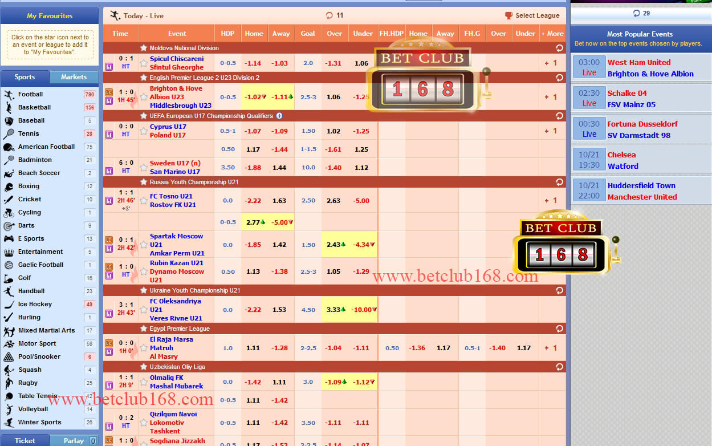The height and width of the screenshot is (446, 712).
Task: Open Cycling sport icon
Action: [9, 212]
